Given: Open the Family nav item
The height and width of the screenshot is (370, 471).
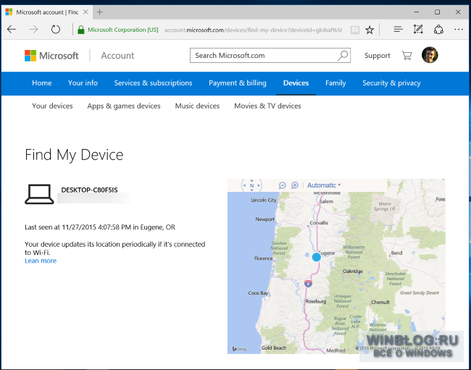Looking at the screenshot, I should pos(335,83).
